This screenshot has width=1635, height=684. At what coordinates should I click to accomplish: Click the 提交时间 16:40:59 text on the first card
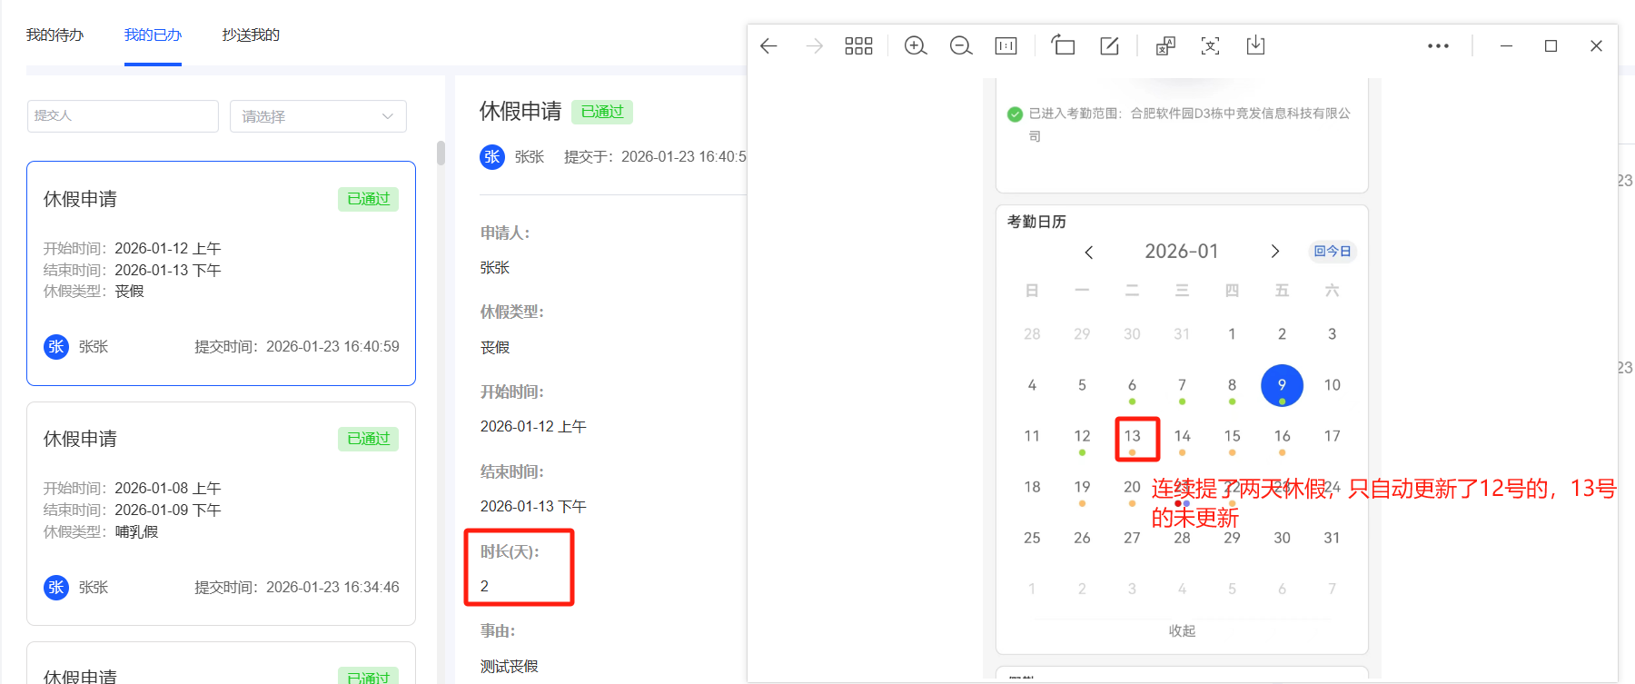(297, 347)
